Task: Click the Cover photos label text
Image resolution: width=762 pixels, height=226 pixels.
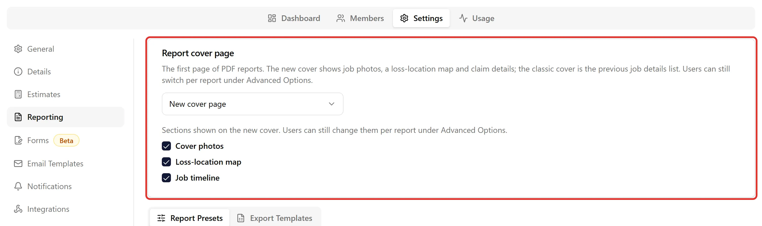Action: tap(199, 146)
